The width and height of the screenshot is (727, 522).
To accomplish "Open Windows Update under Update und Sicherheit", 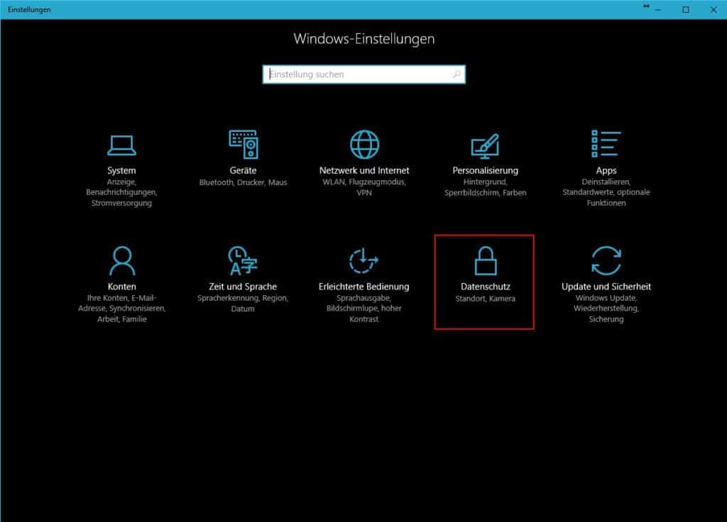I will tap(606, 298).
